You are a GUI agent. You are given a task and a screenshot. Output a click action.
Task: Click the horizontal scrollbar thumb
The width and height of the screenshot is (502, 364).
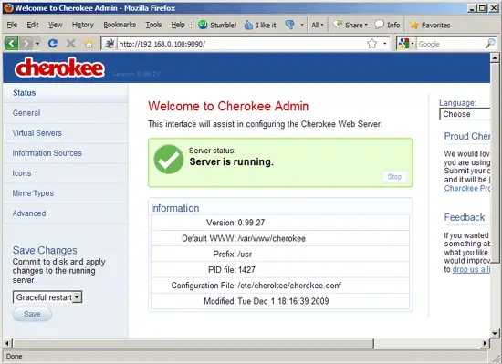coord(193,344)
